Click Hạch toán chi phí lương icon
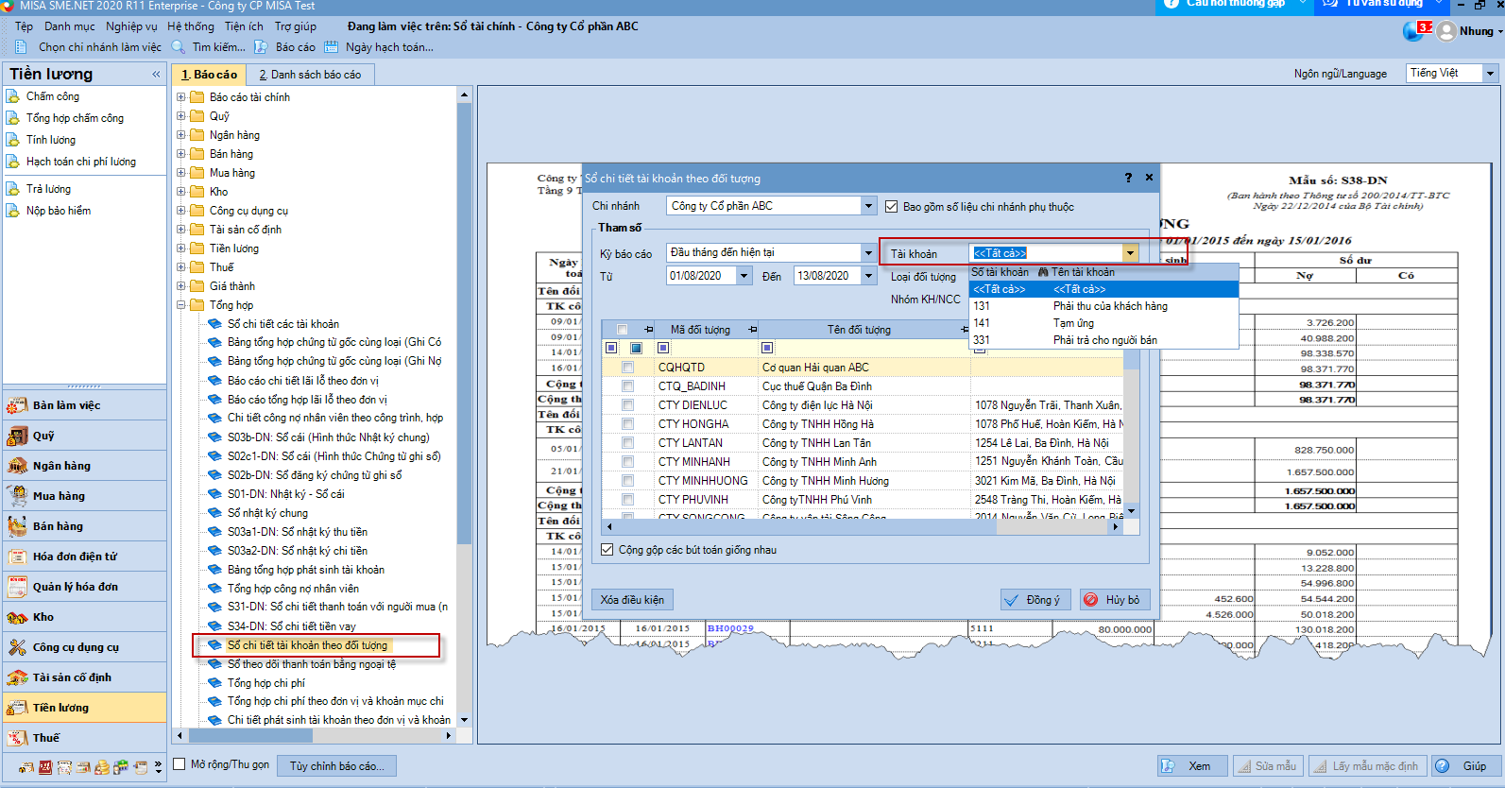The image size is (1505, 788). pyautogui.click(x=12, y=162)
